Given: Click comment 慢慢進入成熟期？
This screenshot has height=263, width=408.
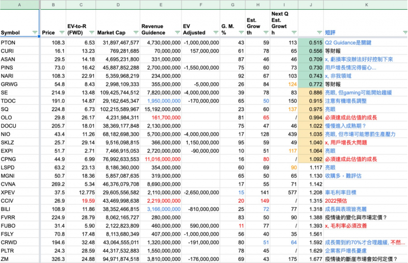Looking at the screenshot, I should [346, 126].
